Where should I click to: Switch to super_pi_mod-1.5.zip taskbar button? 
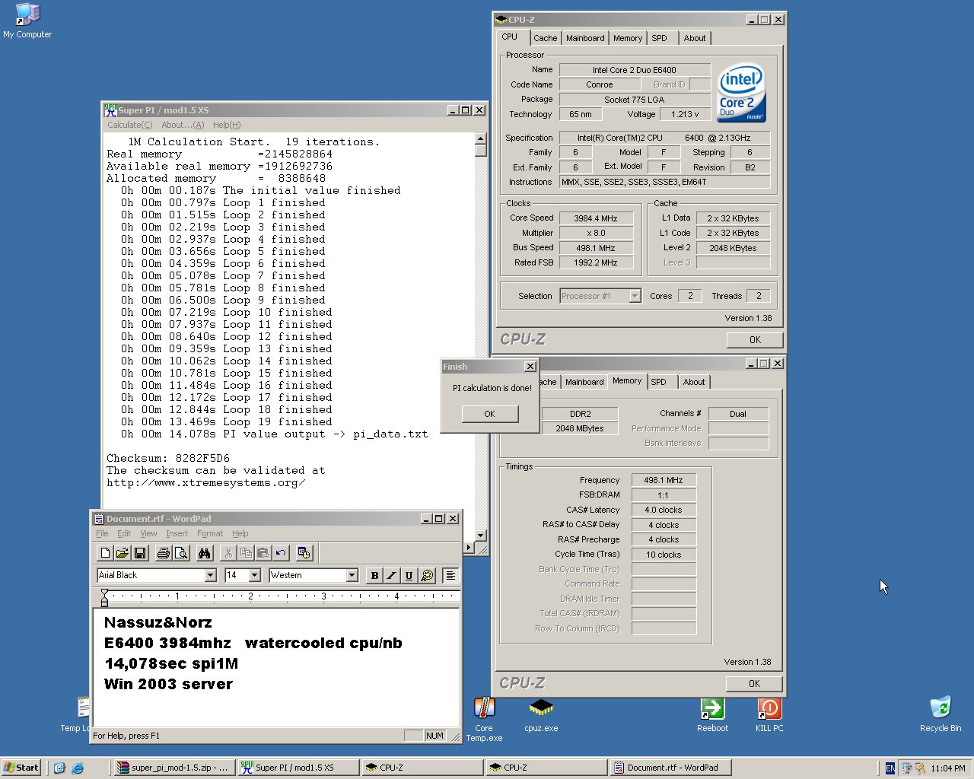[173, 768]
